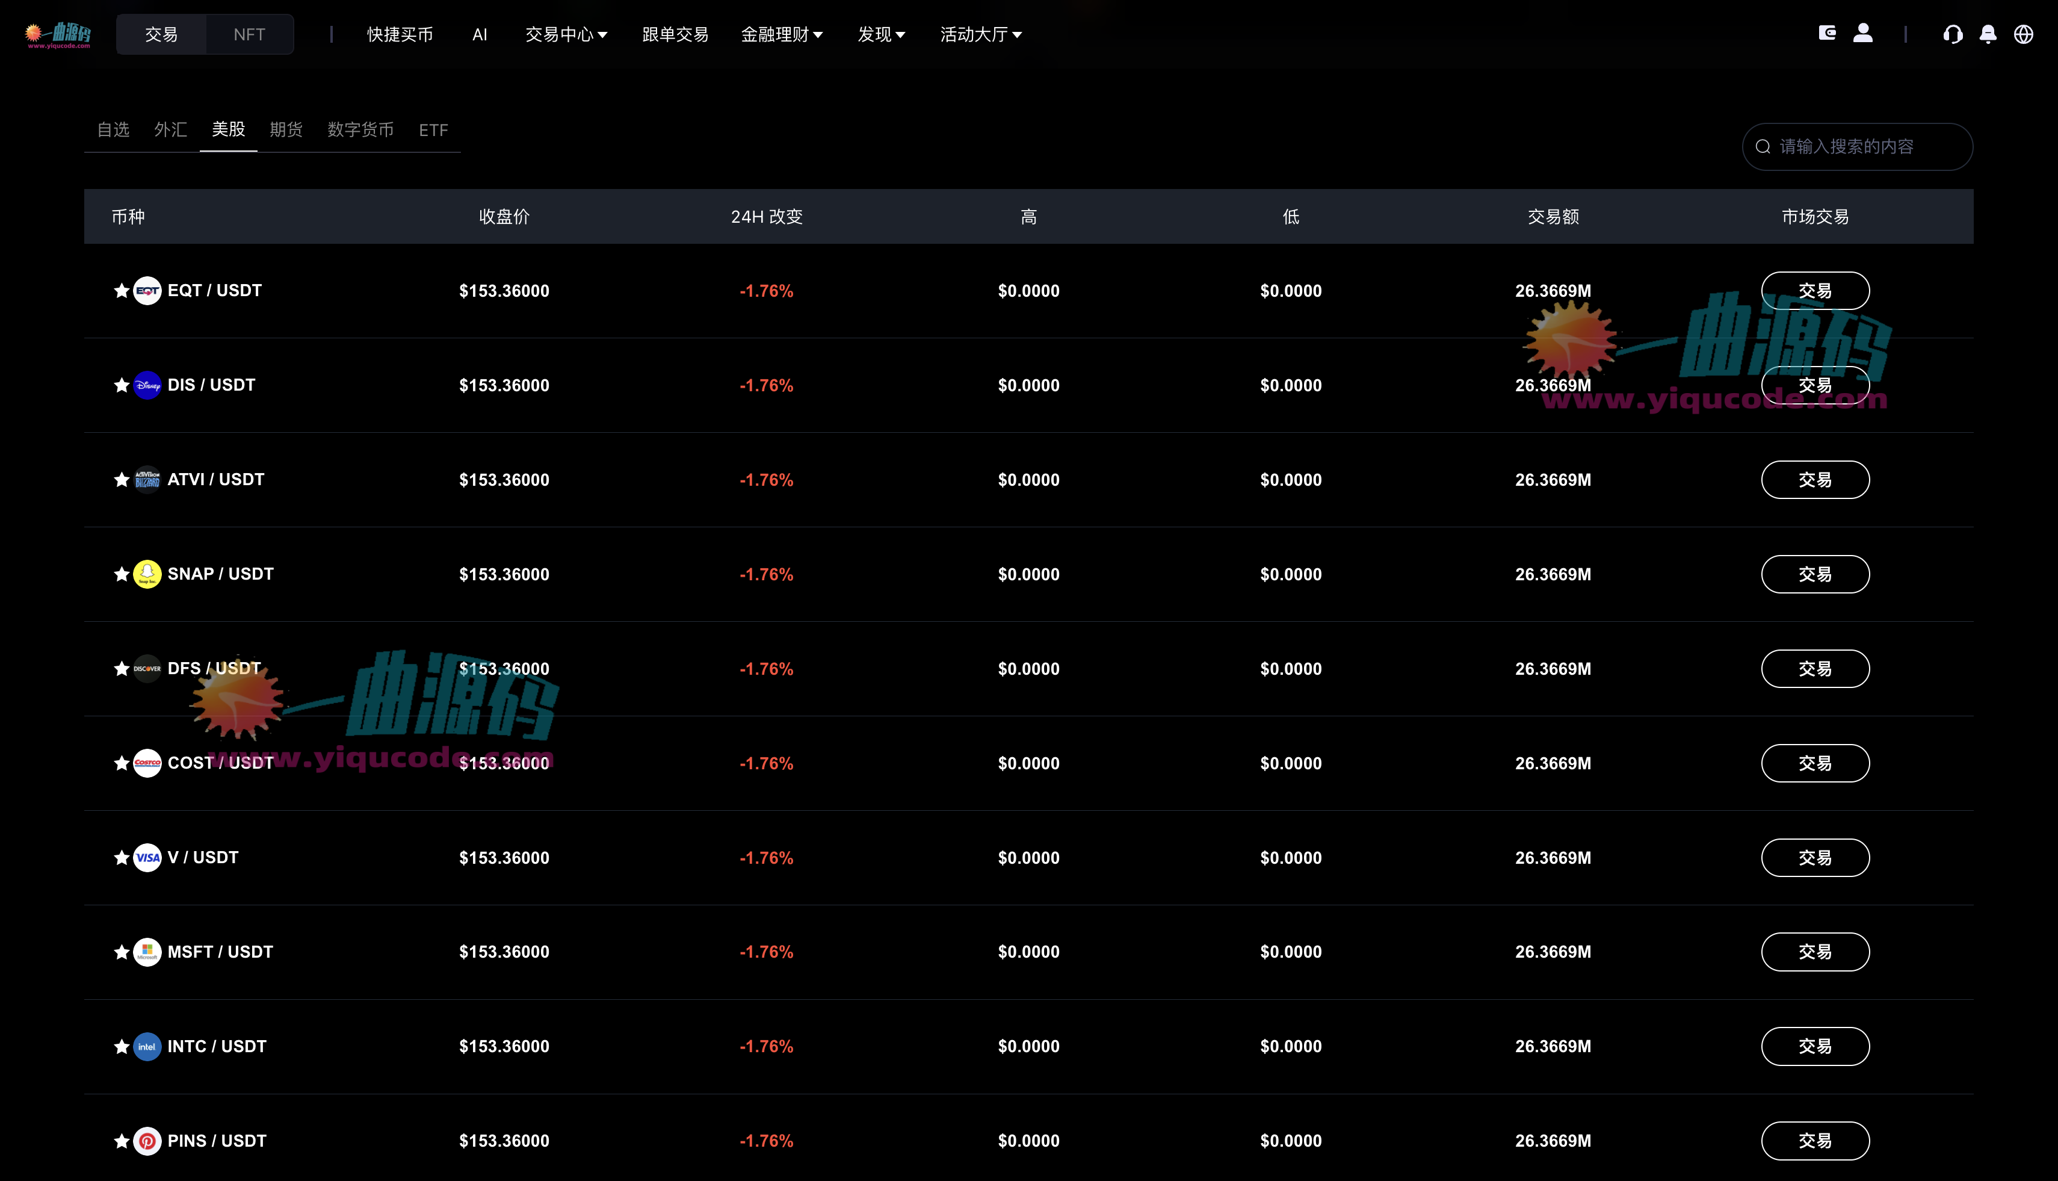Toggle favorite star for V / USDT
The image size is (2058, 1181).
click(x=122, y=857)
